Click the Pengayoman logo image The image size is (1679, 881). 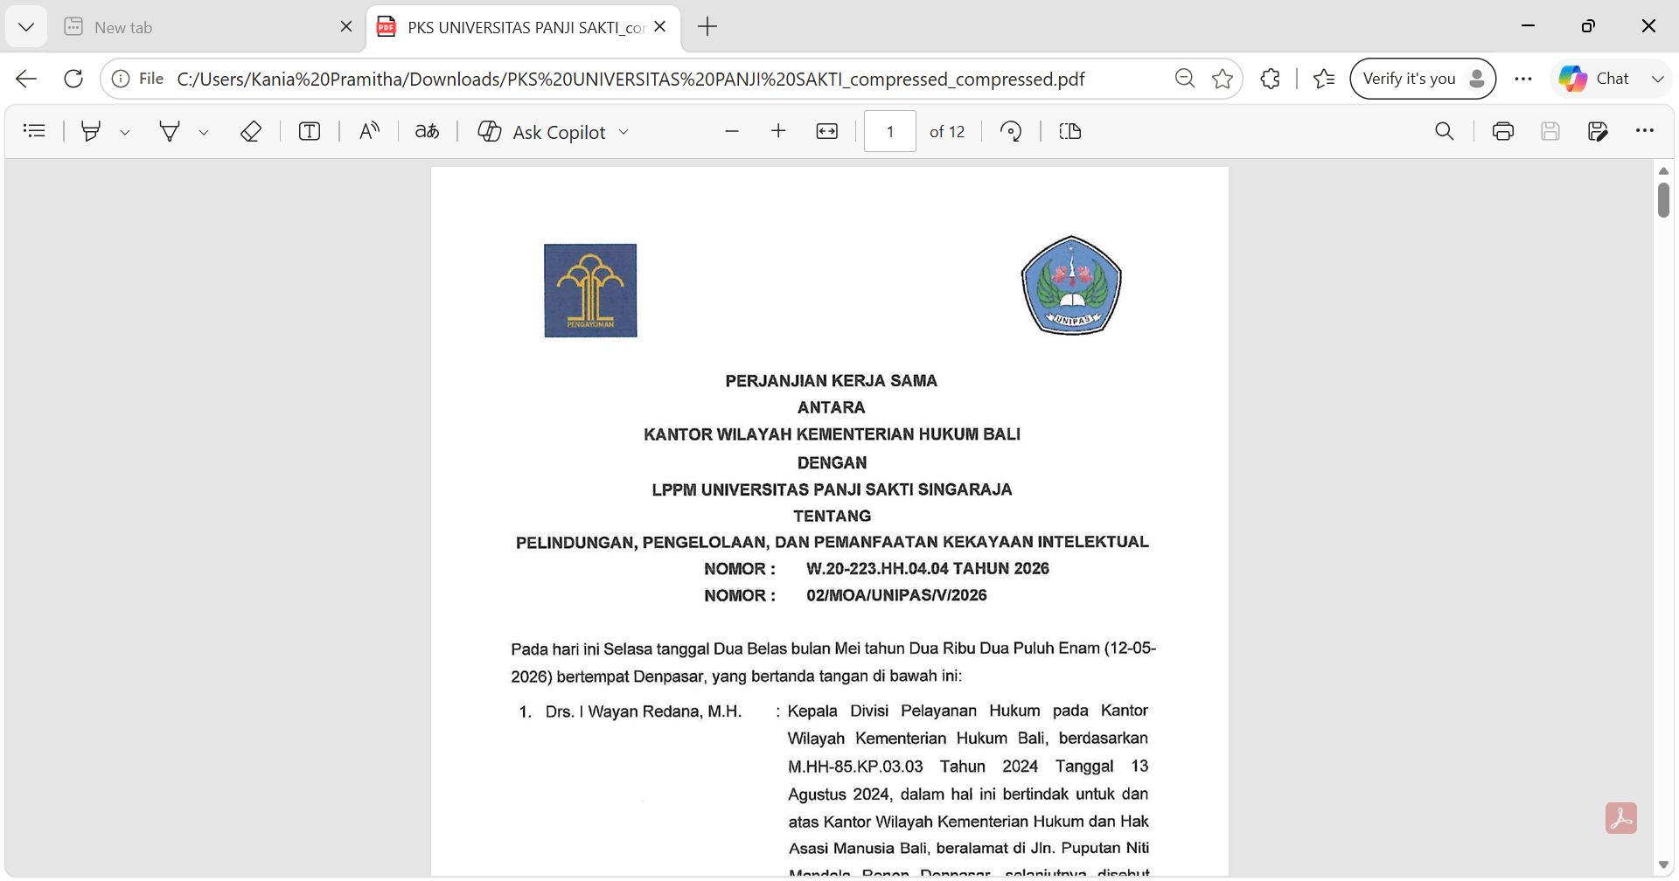click(x=590, y=290)
